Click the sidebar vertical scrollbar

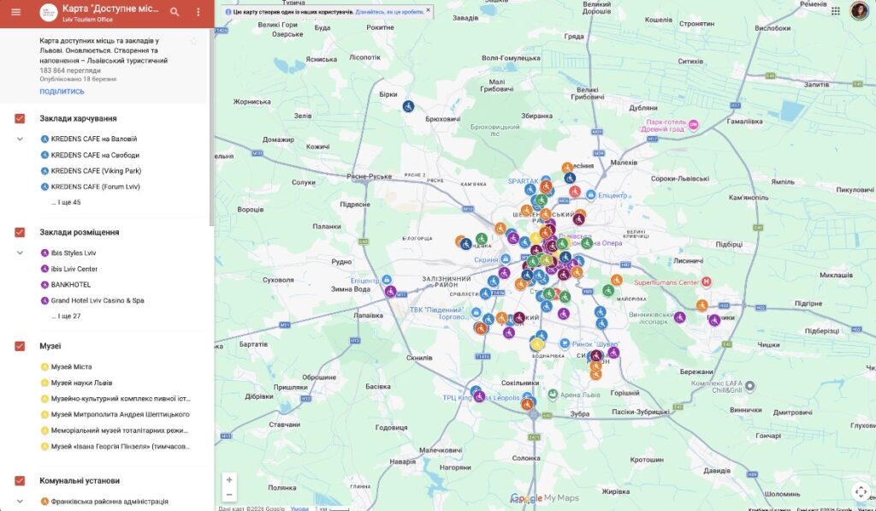point(211,128)
